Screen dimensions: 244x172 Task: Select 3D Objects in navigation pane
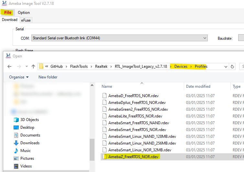click(29, 120)
